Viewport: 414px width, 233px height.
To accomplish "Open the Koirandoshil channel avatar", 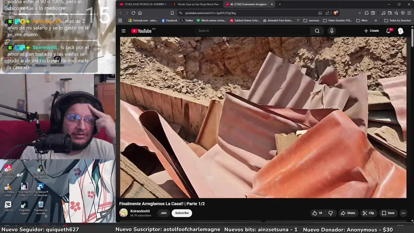I will [124, 213].
